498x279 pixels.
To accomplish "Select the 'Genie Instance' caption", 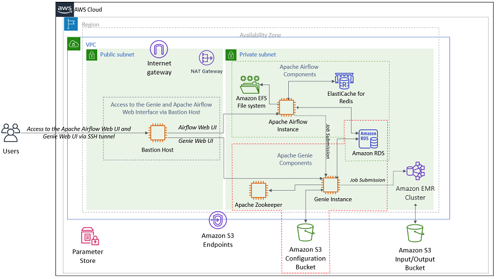I will [333, 199].
